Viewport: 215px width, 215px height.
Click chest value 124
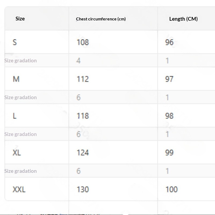click(x=83, y=153)
